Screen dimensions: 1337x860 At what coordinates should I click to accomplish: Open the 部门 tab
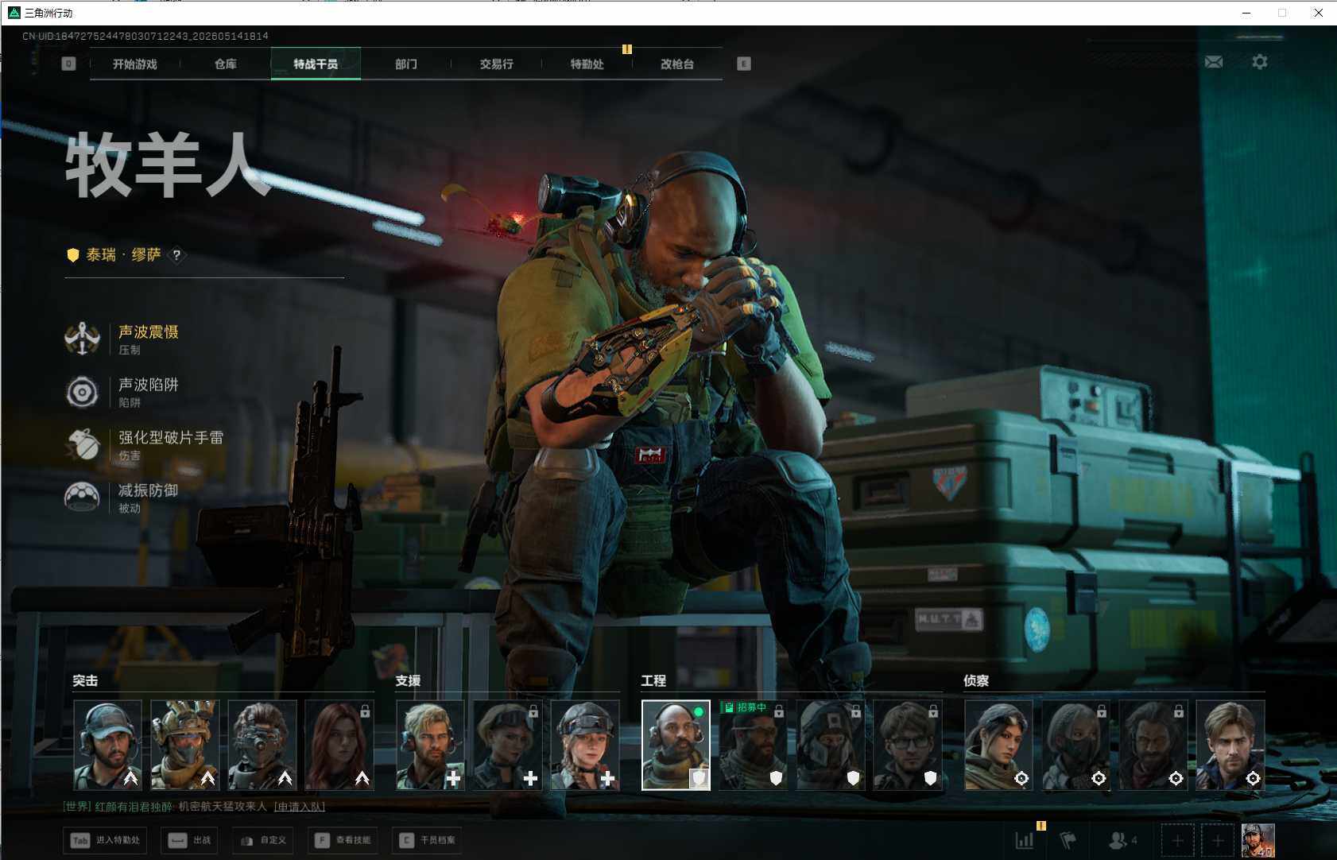pyautogui.click(x=406, y=64)
